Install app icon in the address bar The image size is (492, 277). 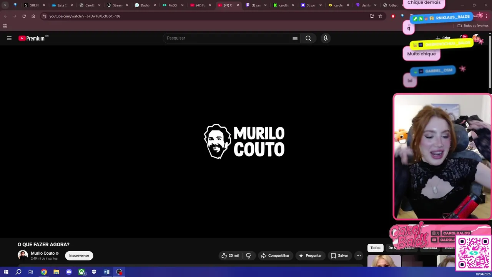coord(372,16)
